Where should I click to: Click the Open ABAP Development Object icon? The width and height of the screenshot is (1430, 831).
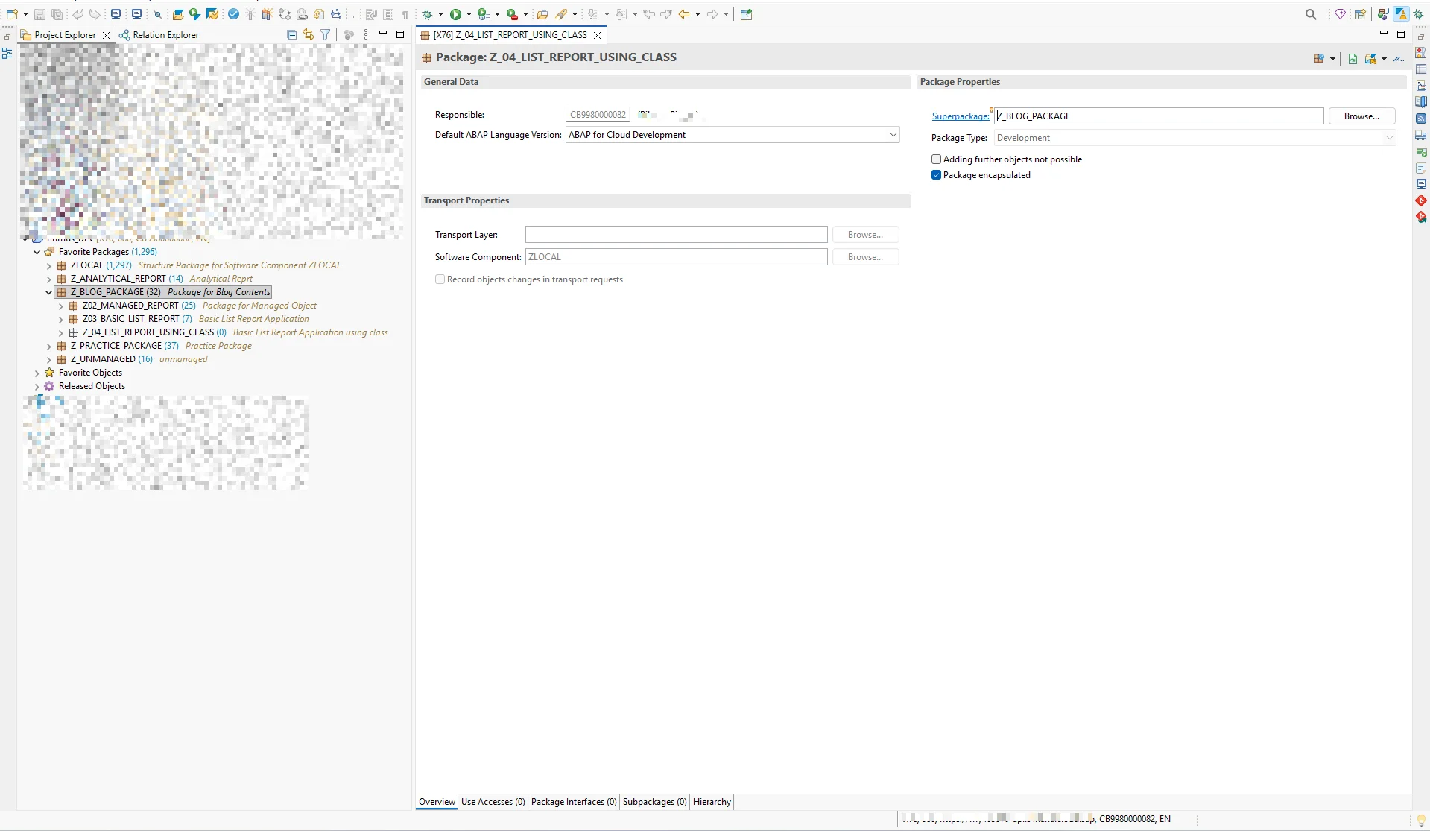(178, 14)
